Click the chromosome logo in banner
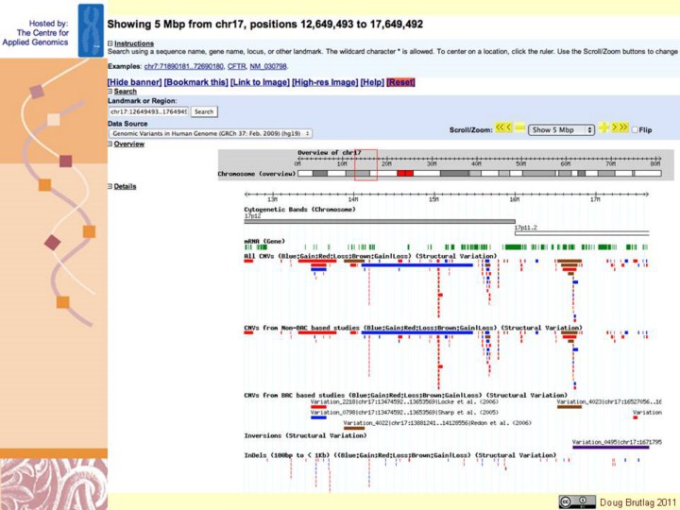Screen dimensions: 680x510 [91, 28]
